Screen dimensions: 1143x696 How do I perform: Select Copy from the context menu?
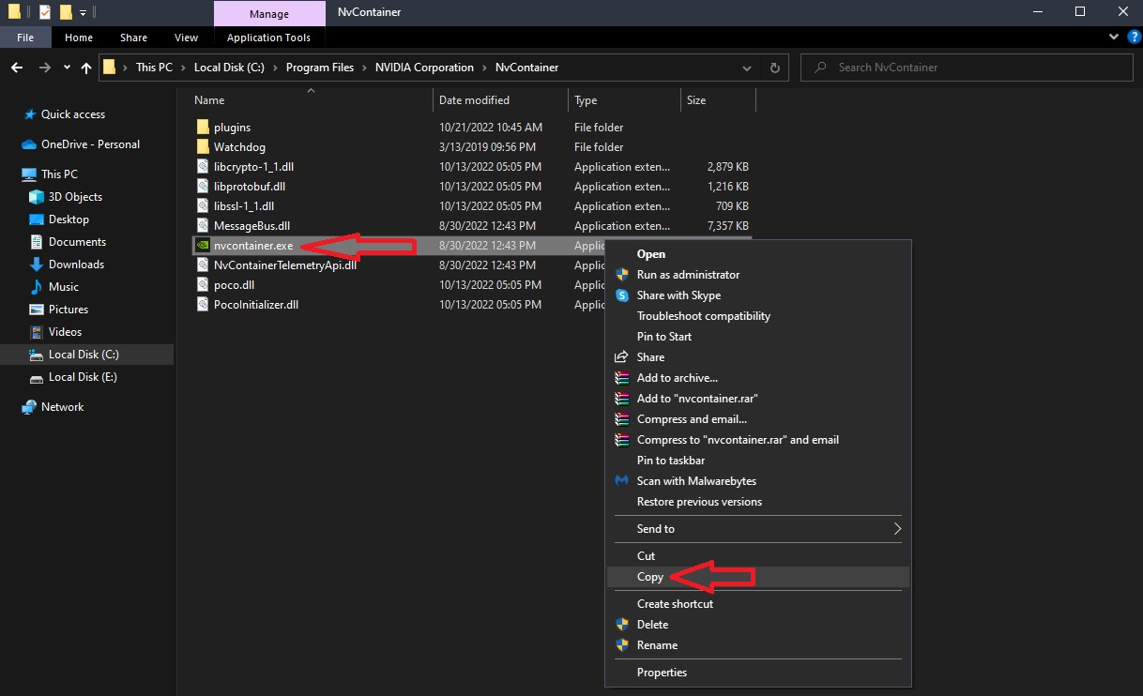click(650, 577)
